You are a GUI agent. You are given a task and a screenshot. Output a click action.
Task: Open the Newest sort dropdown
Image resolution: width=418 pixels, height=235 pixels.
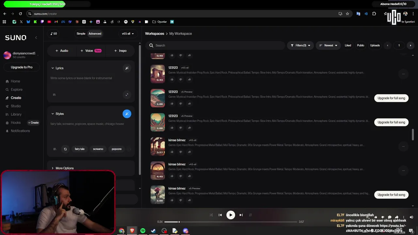click(x=328, y=45)
